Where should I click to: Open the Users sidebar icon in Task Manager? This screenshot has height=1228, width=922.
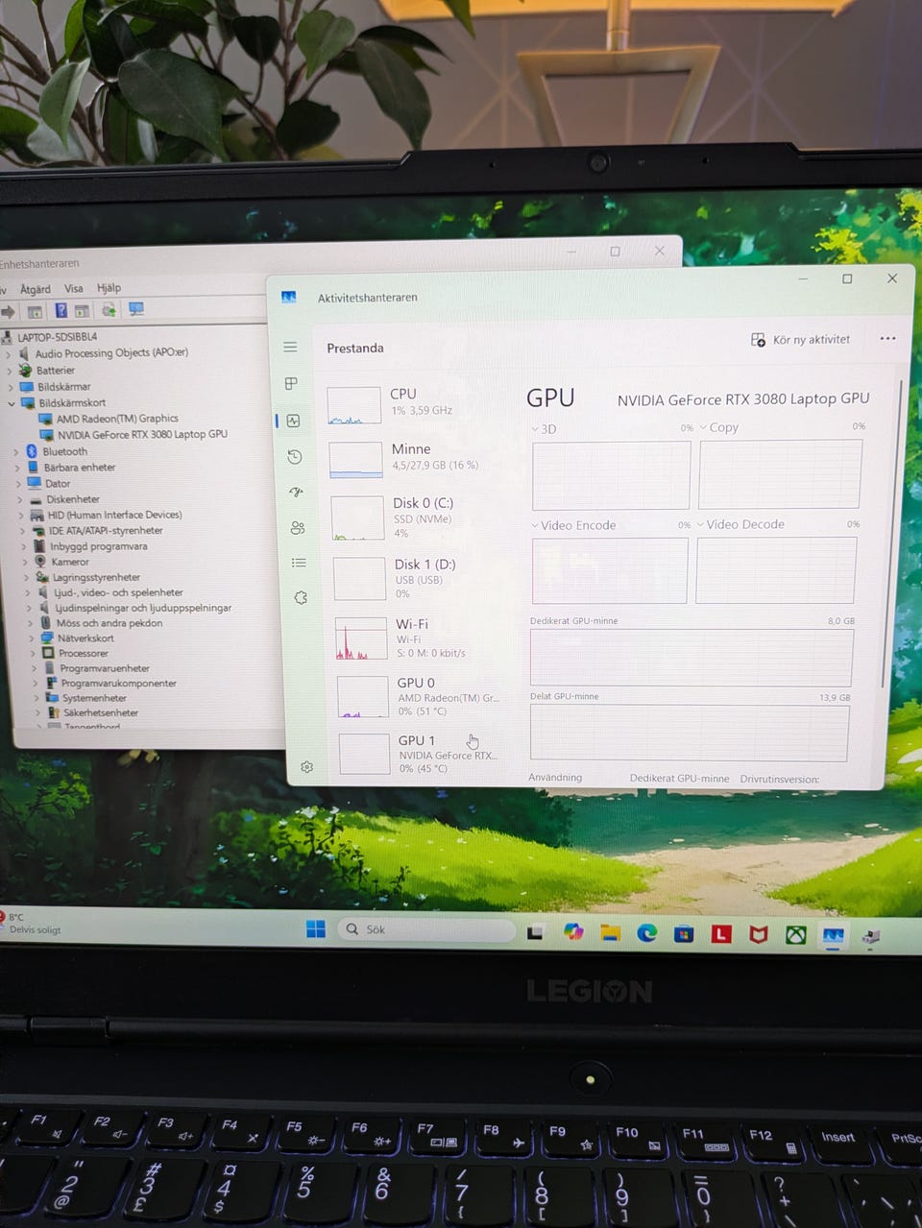click(298, 527)
